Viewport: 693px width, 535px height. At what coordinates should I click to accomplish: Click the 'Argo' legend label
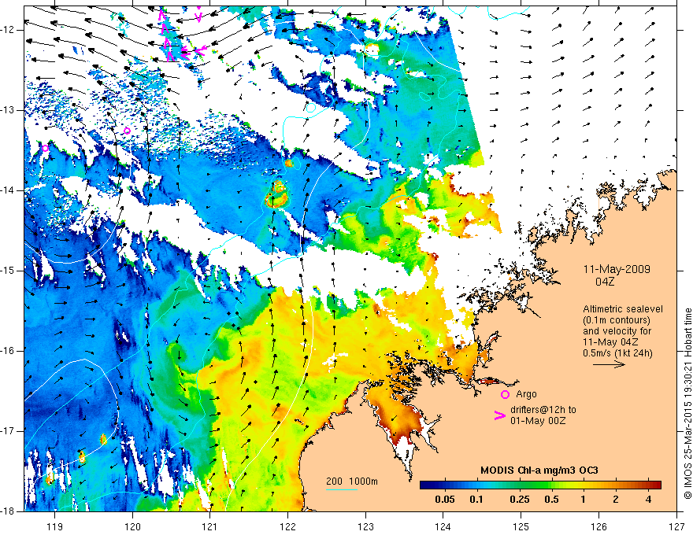pos(526,394)
